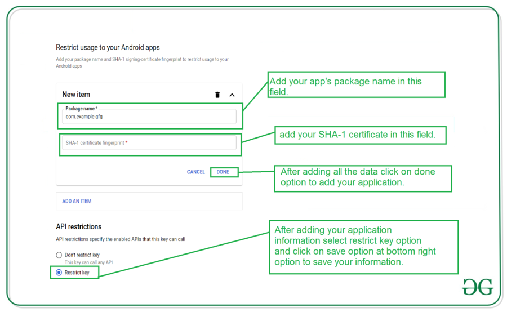Confirm the item with DONE
This screenshot has width=507, height=312.
point(223,172)
